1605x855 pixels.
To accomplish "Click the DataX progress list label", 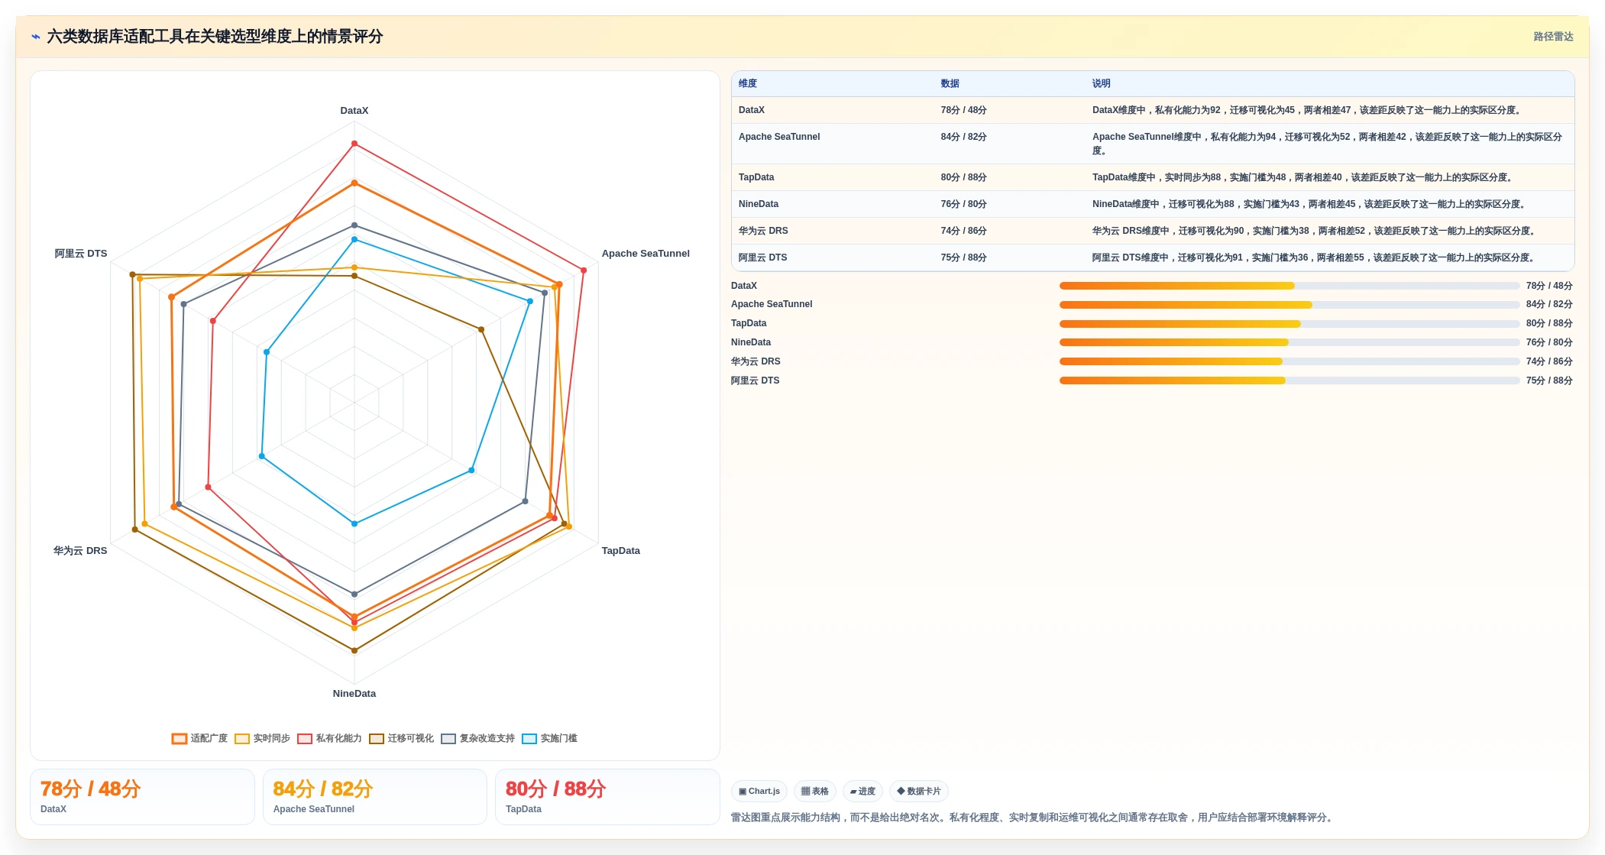I will pyautogui.click(x=744, y=286).
